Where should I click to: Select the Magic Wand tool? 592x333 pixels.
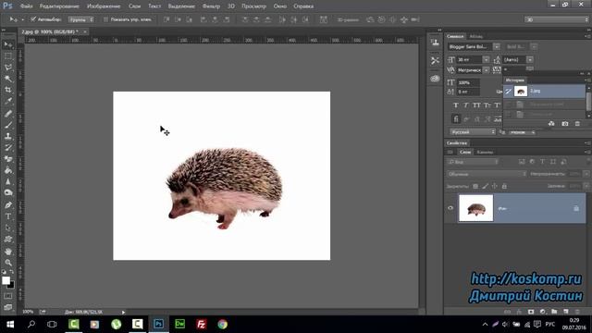pyautogui.click(x=8, y=79)
